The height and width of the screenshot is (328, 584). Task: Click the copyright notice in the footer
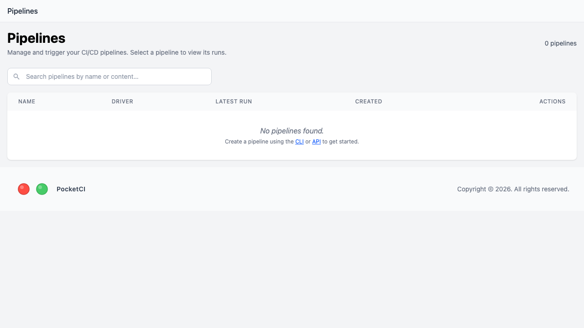(513, 189)
